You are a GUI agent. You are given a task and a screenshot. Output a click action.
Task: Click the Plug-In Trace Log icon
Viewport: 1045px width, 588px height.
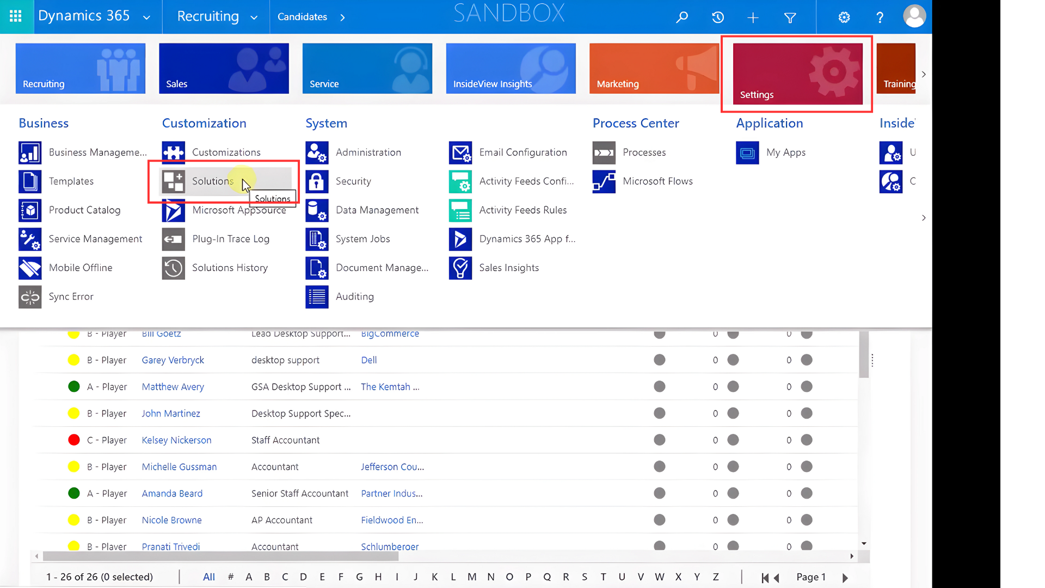click(x=174, y=239)
